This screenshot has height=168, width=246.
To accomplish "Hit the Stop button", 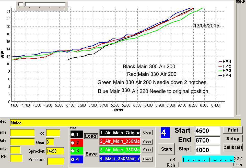I will 184,149.
